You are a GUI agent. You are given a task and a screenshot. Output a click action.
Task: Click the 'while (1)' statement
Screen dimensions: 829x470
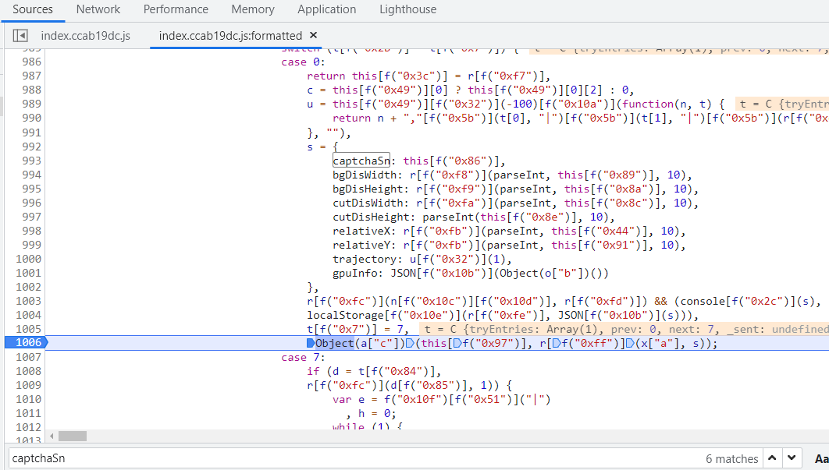pyautogui.click(x=368, y=426)
